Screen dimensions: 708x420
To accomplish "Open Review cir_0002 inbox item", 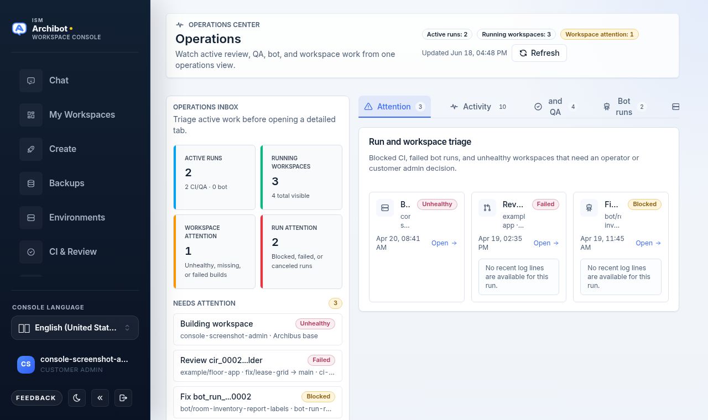I will click(x=258, y=366).
